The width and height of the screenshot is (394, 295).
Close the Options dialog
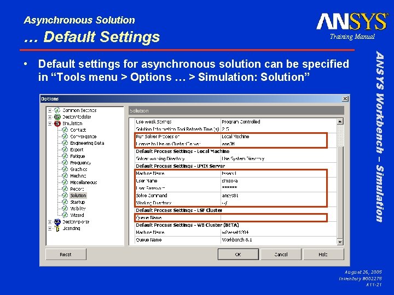pos(345,99)
